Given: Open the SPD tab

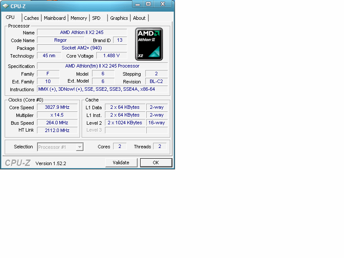Looking at the screenshot, I should (96, 18).
